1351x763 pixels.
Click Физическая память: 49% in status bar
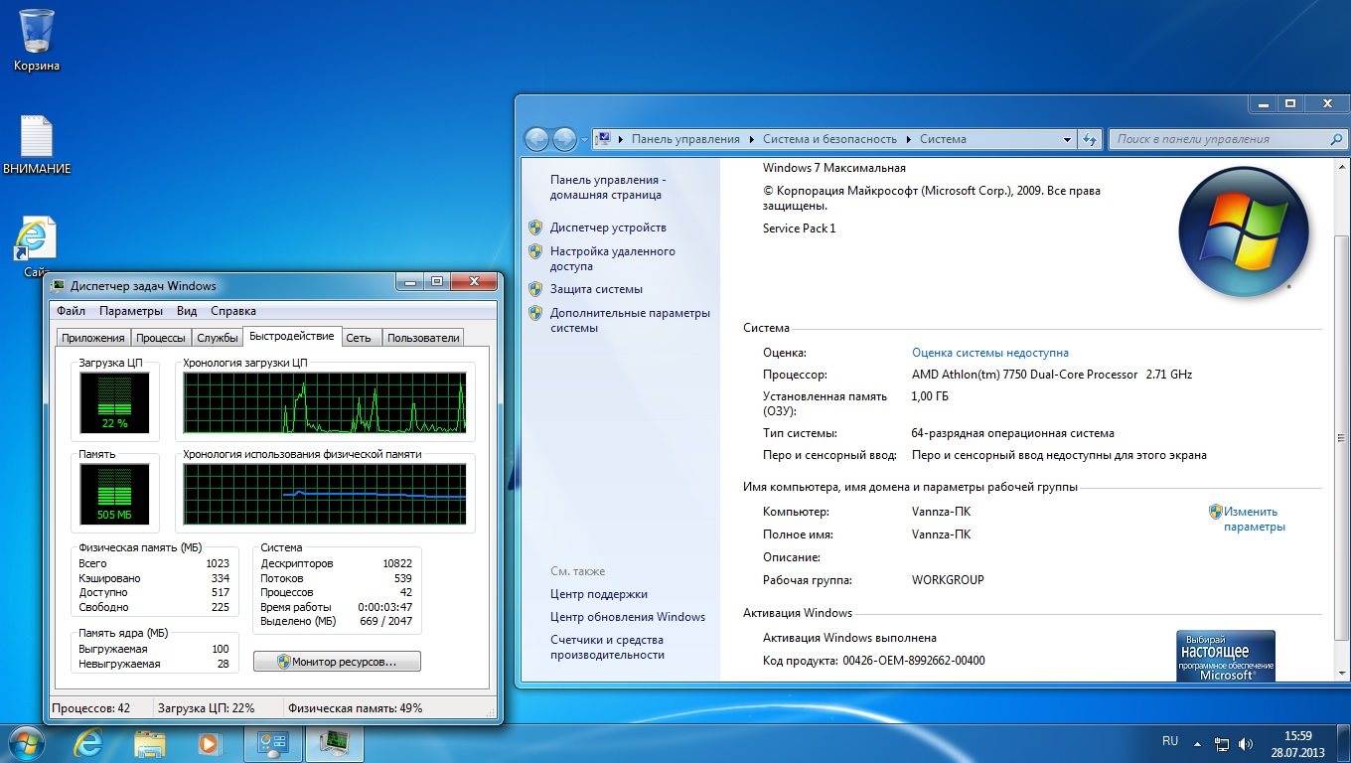tap(355, 708)
